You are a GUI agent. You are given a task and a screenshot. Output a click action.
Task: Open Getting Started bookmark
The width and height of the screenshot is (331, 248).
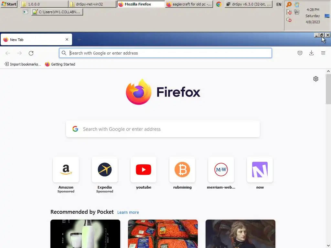click(60, 64)
